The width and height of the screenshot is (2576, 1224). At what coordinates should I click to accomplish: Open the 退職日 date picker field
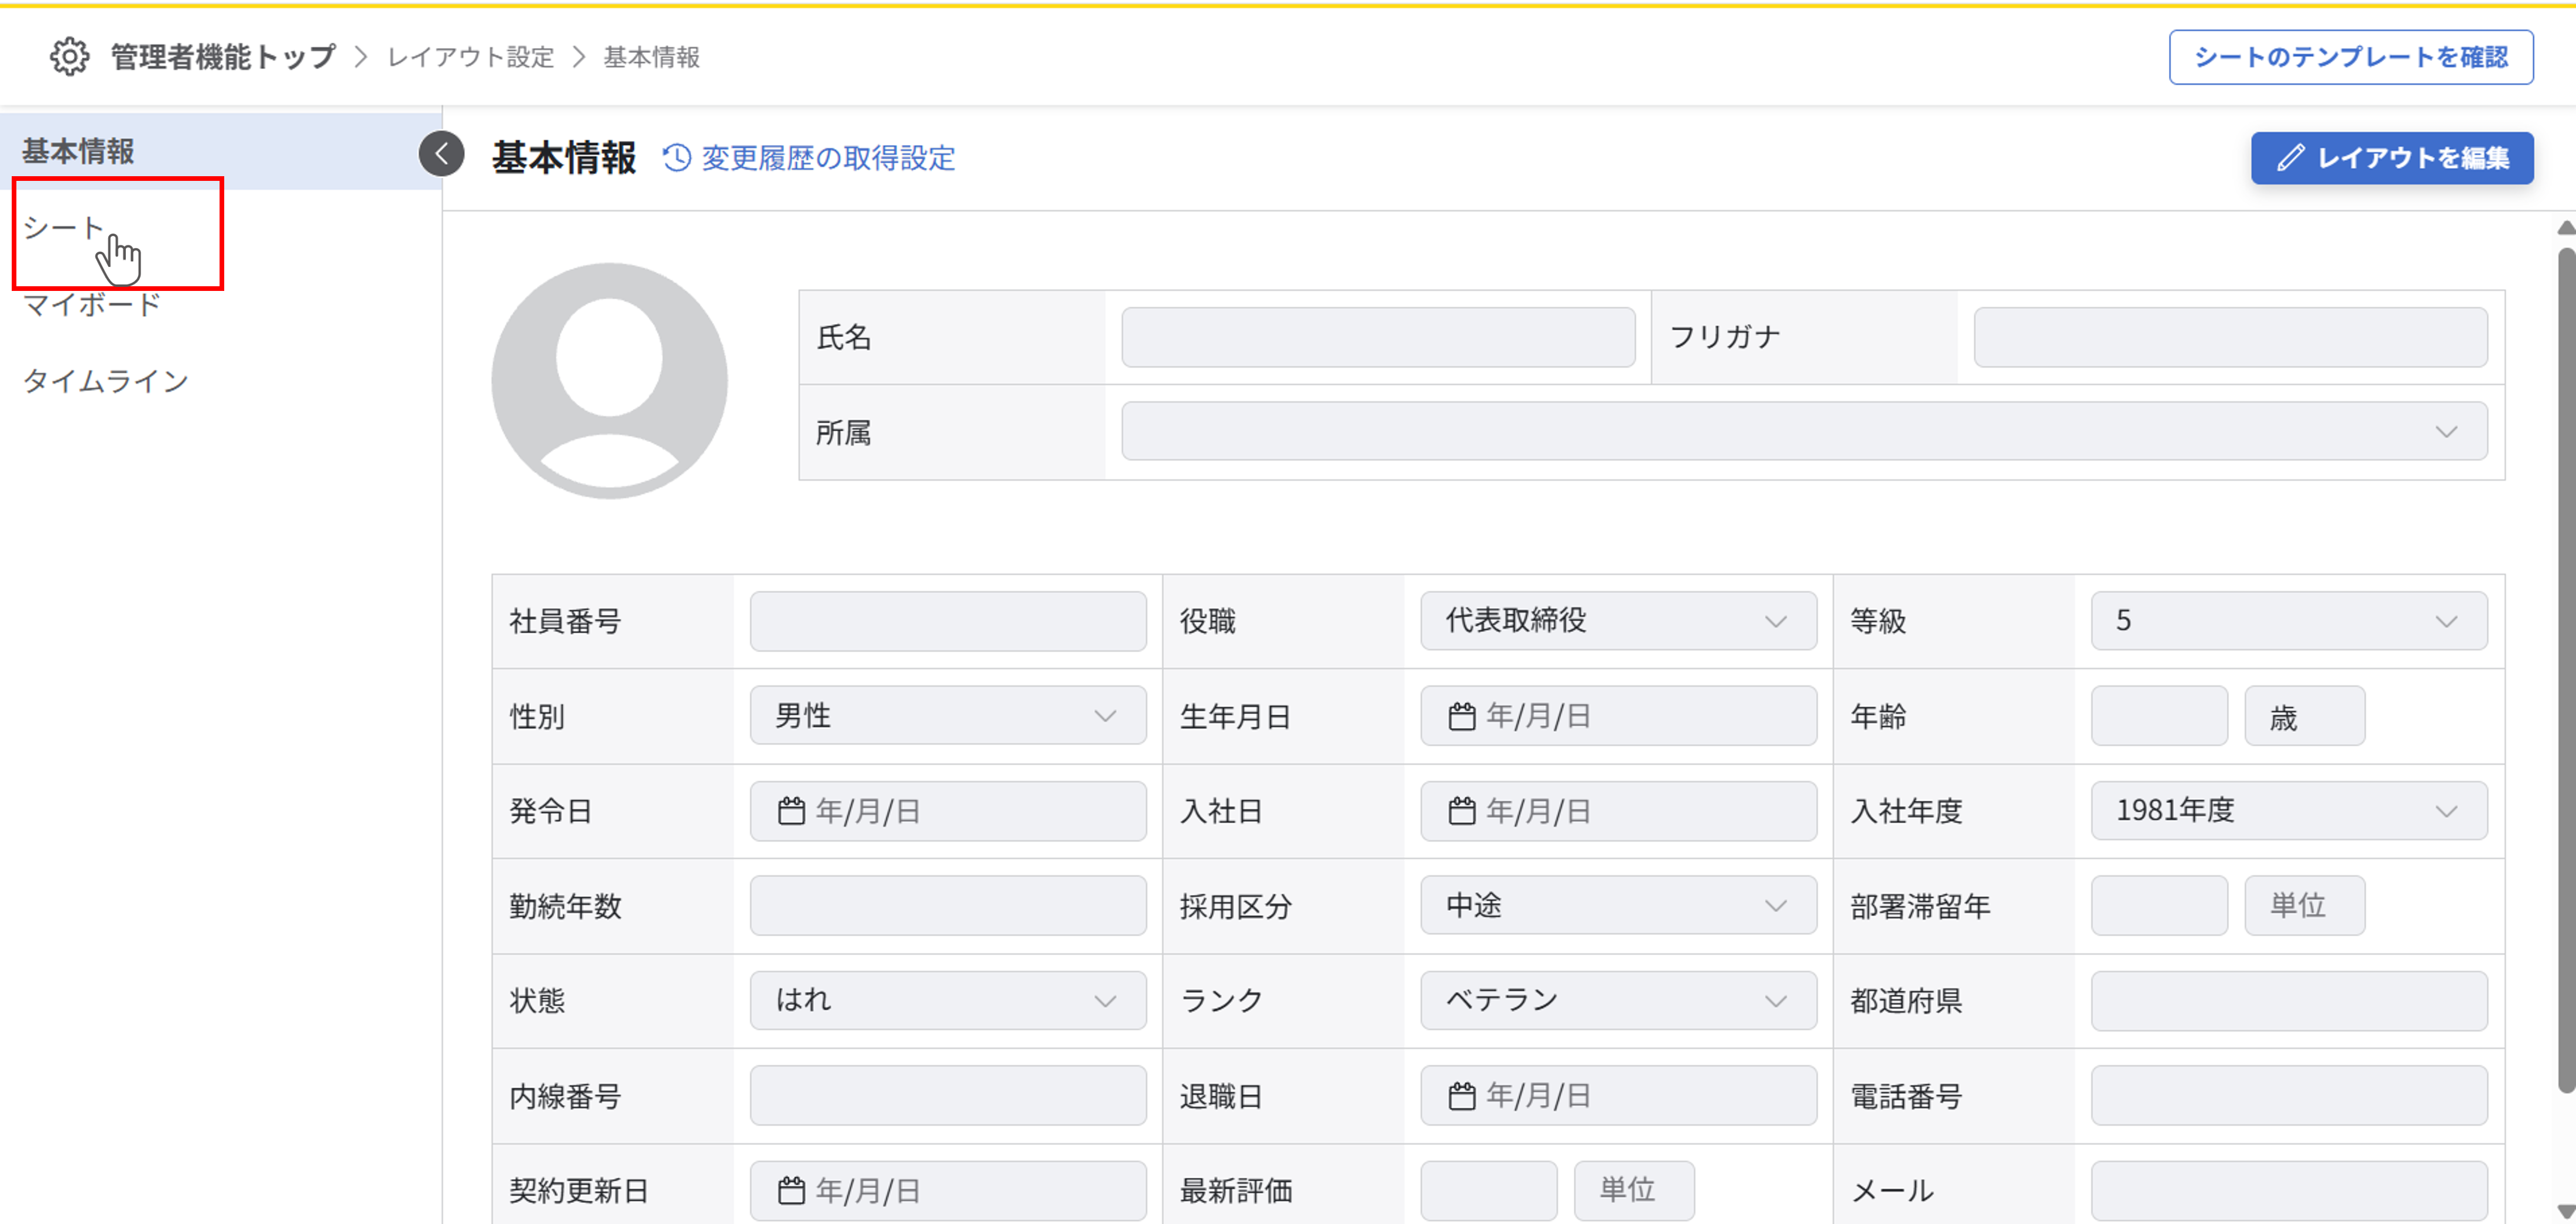(x=1618, y=1095)
